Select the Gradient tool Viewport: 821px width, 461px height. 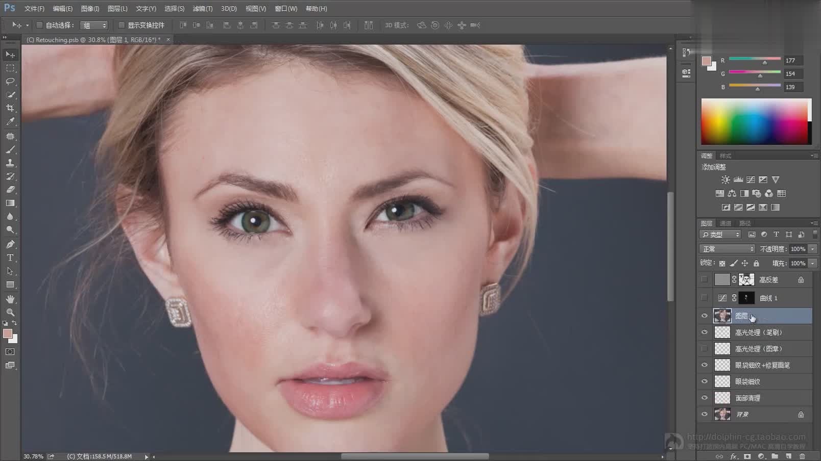(x=10, y=203)
